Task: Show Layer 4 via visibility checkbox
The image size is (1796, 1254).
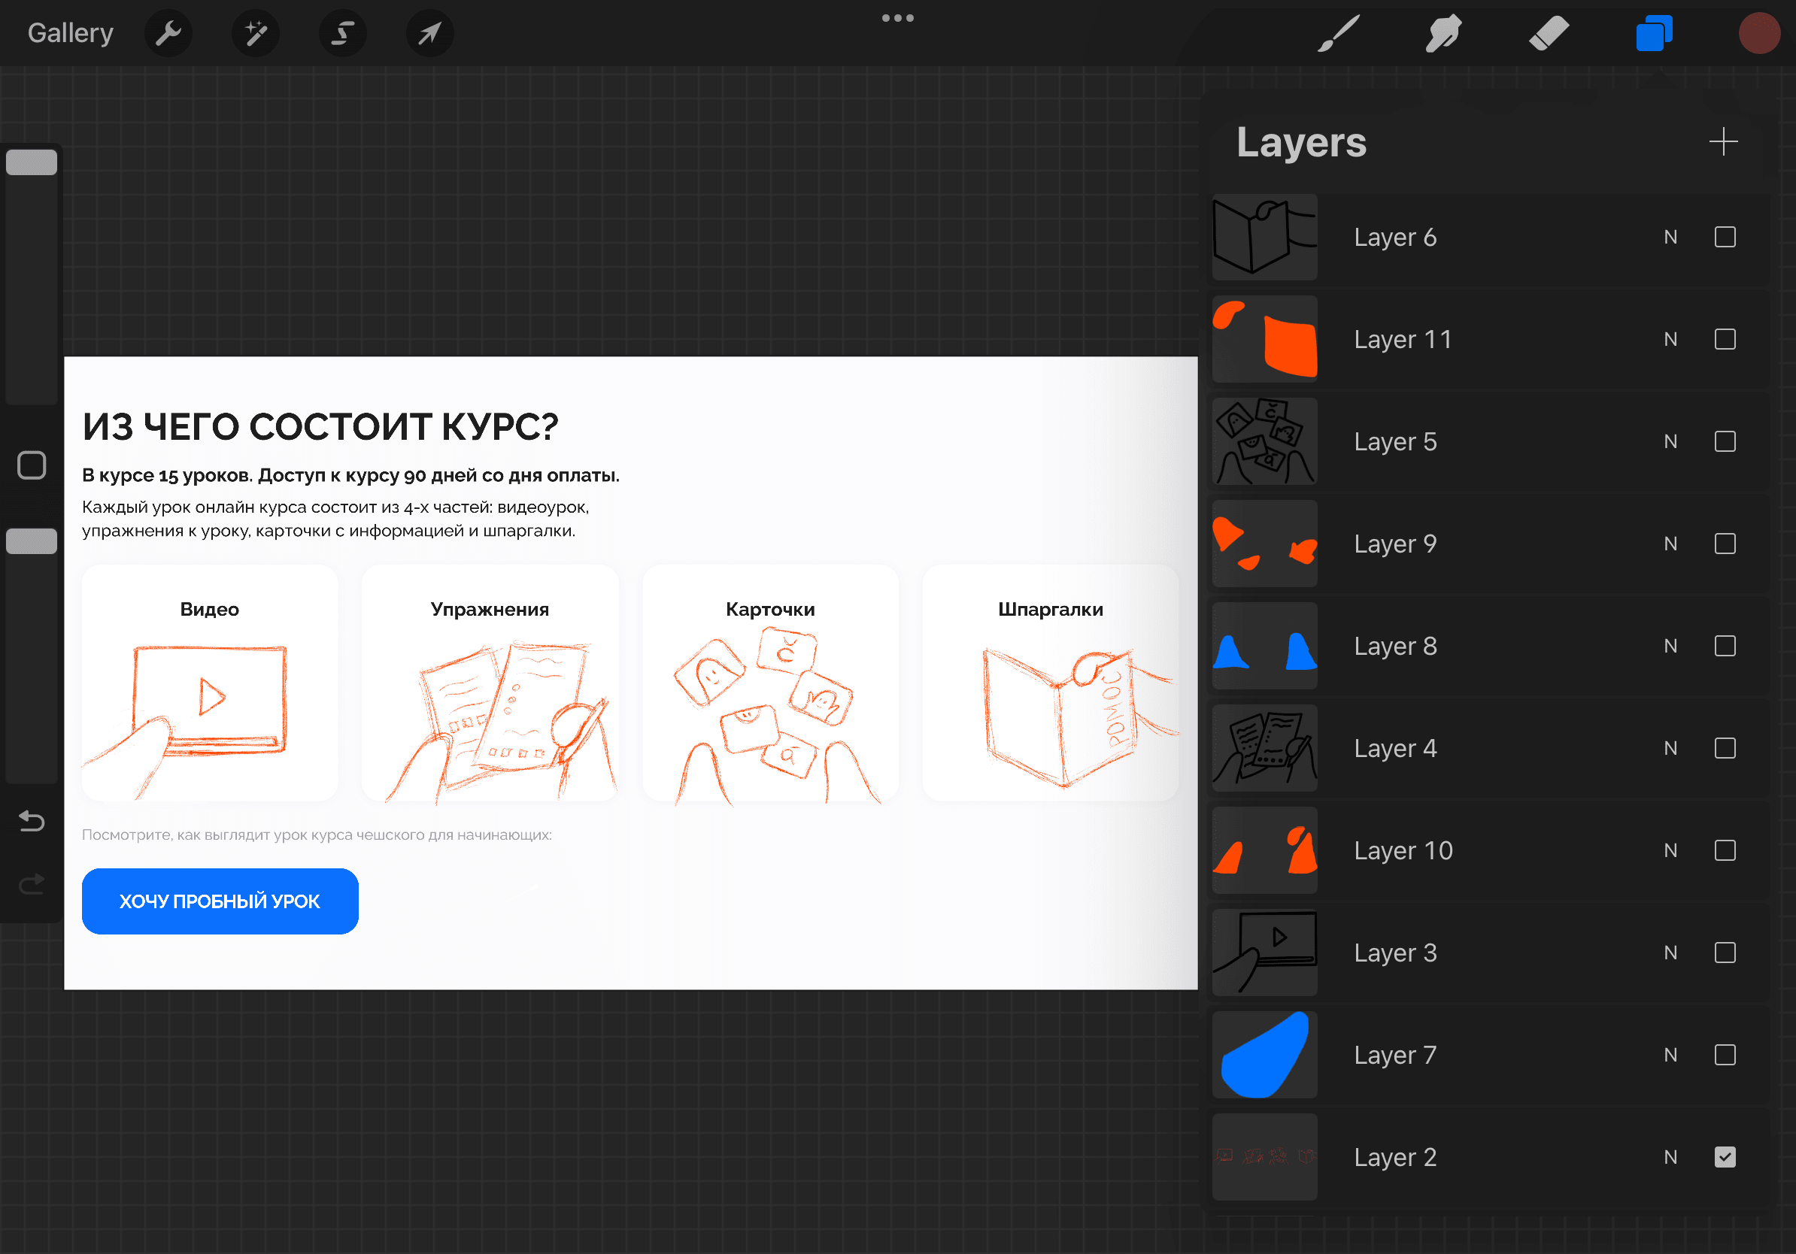Action: [x=1725, y=748]
